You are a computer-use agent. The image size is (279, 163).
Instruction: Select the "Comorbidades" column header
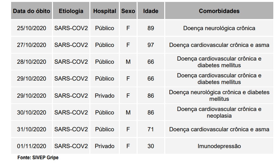coord(219,11)
